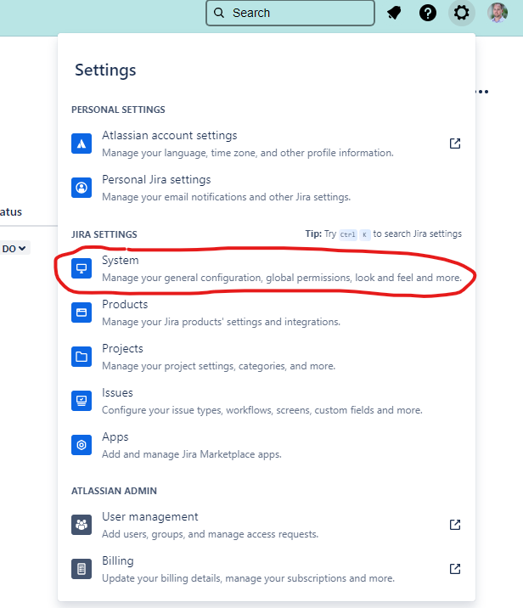The height and width of the screenshot is (608, 523).
Task: Click external link icon for User management
Action: click(455, 525)
